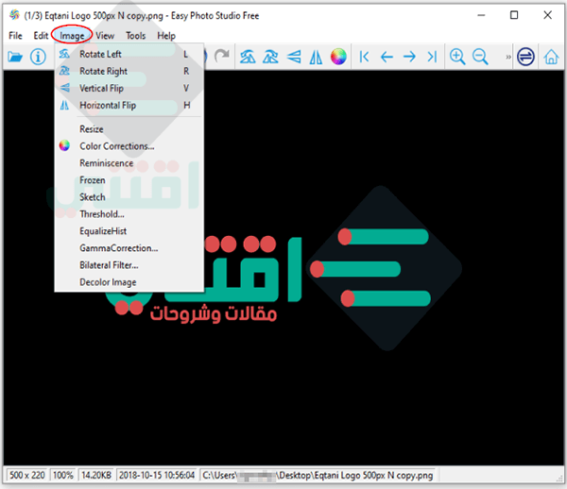Click the Home icon in the toolbar
This screenshot has height=489, width=567.
click(x=551, y=57)
